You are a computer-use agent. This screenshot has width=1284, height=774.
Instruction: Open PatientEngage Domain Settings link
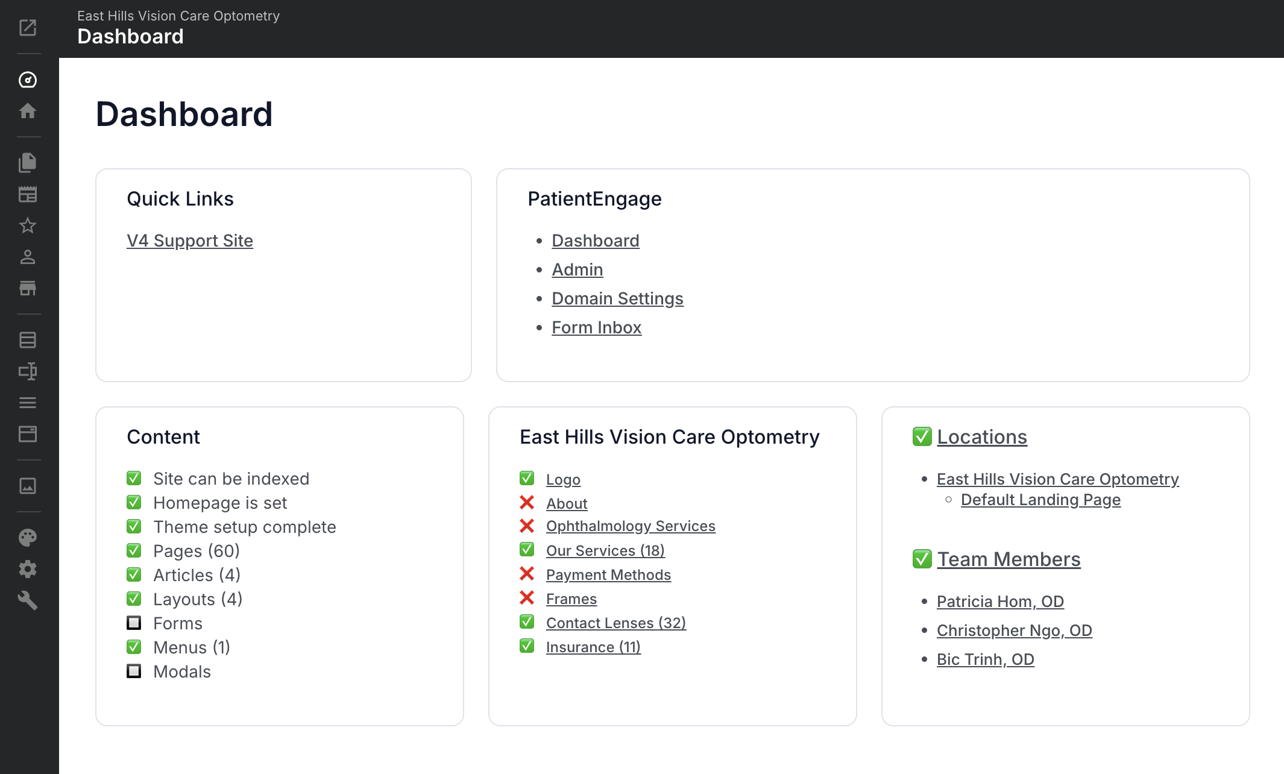coord(617,298)
